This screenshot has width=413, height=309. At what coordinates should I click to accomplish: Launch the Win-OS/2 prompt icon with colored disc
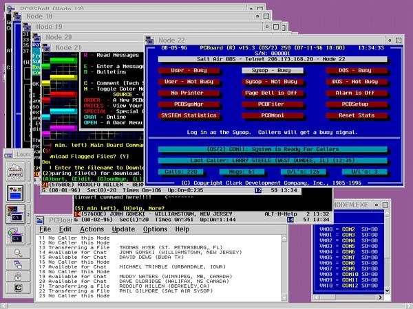(16, 236)
